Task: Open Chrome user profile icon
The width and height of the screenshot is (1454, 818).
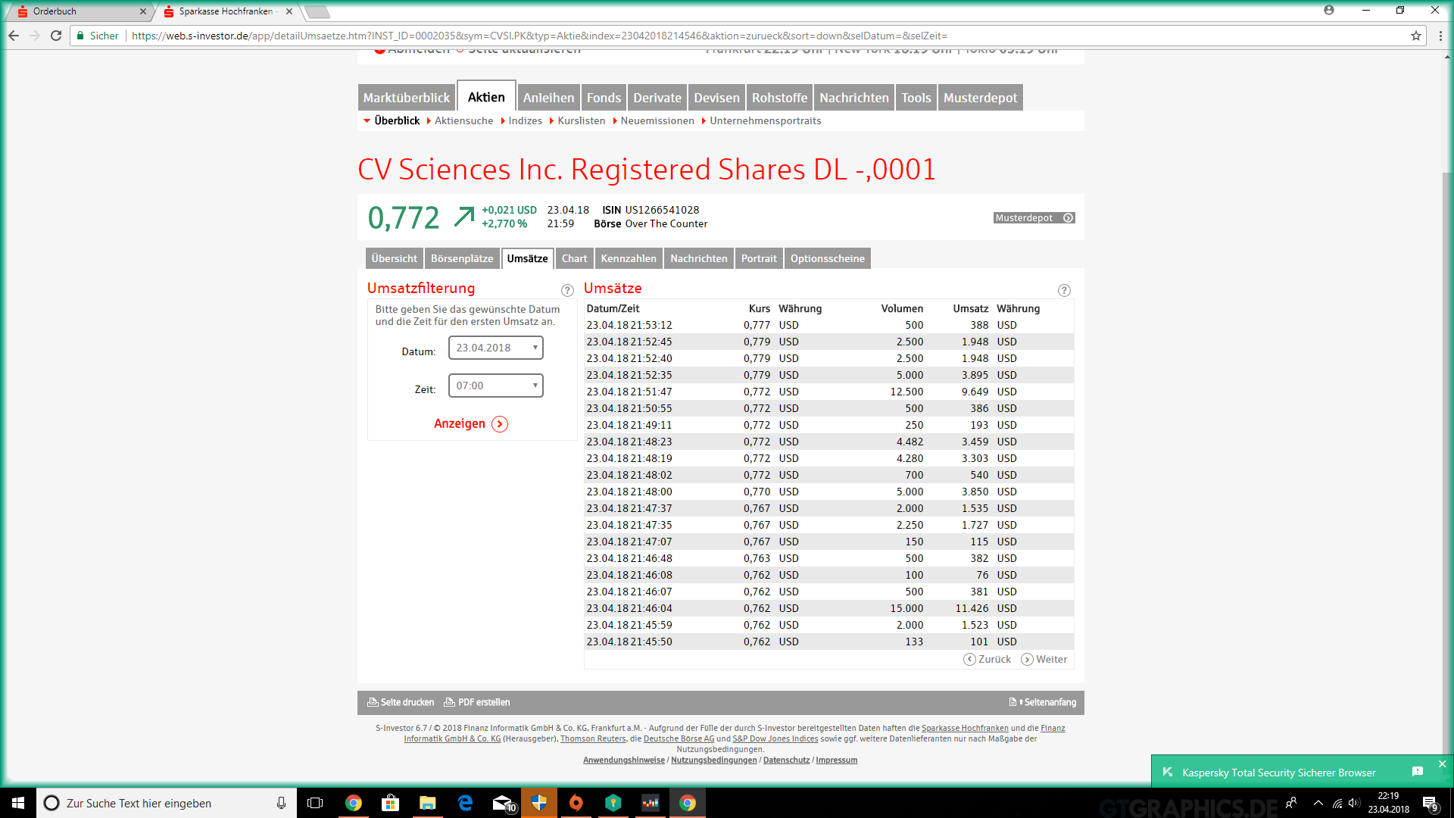Action: 1329,10
